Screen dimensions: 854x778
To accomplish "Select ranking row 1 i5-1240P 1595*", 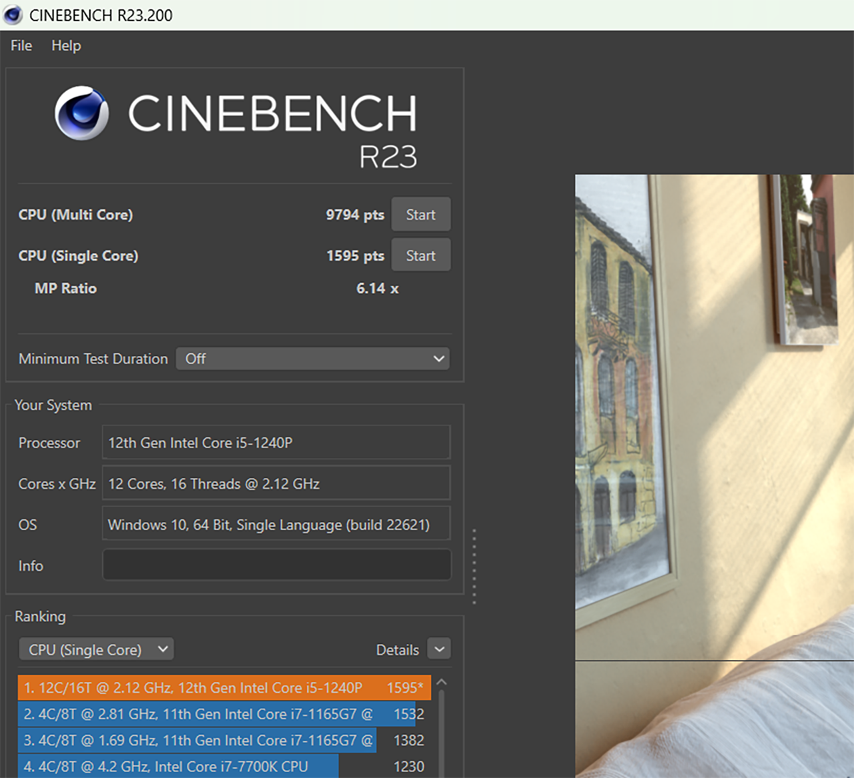I will (x=225, y=687).
